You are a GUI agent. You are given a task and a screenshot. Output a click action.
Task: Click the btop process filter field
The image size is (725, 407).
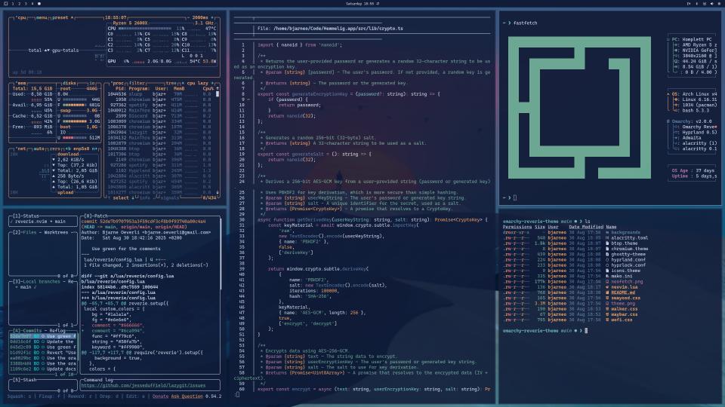click(x=137, y=84)
